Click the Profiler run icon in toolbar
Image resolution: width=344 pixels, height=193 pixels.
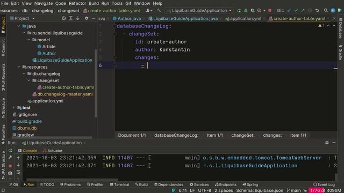(x=259, y=11)
